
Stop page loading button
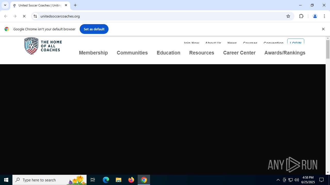click(24, 16)
